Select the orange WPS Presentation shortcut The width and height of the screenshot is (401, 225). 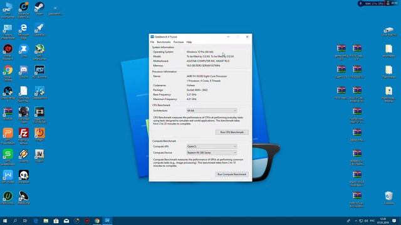[x=8, y=136]
